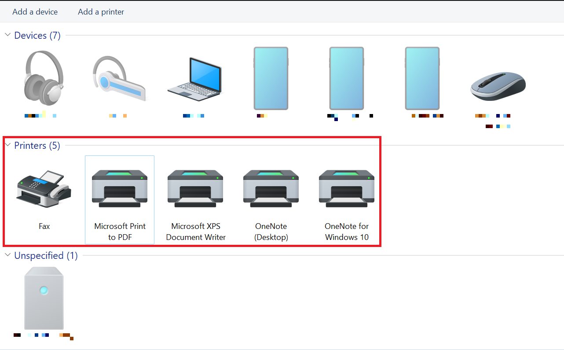564x350 pixels.
Task: Select the Fax printer icon
Action: click(x=44, y=189)
